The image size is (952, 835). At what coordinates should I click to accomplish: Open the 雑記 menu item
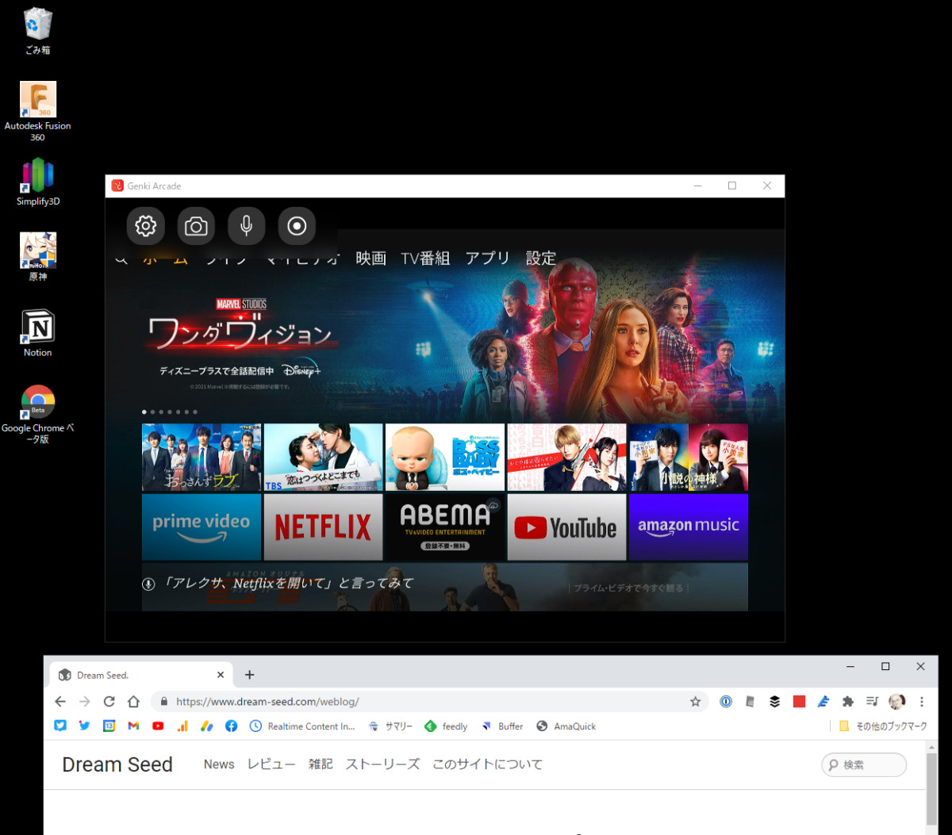point(321,764)
